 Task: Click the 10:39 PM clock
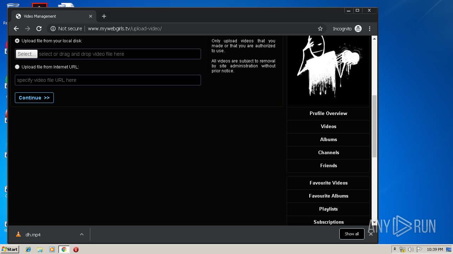435,249
